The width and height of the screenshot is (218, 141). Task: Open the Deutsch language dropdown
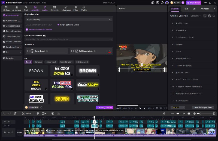[x=195, y=16]
